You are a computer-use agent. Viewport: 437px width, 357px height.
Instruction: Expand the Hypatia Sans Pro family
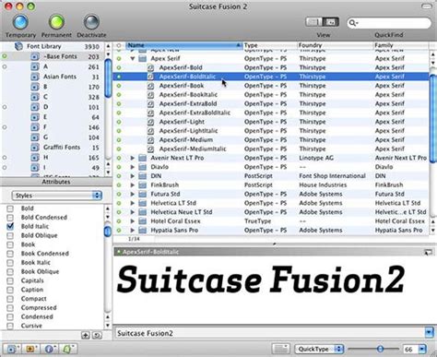tap(133, 231)
